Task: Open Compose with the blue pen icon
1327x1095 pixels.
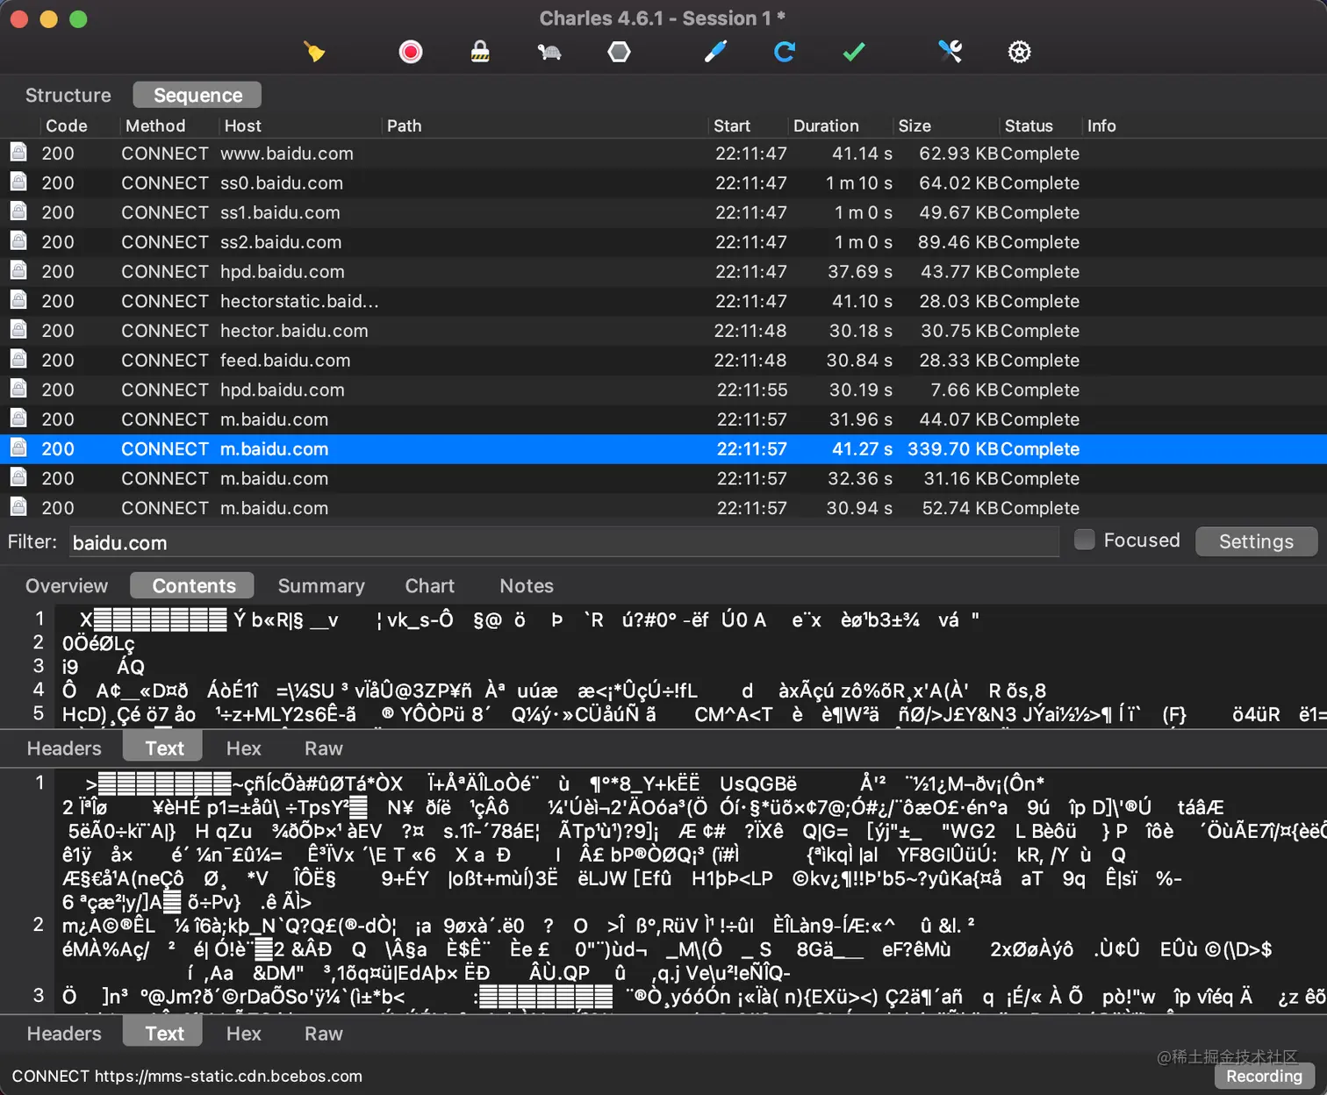Action: 715,52
